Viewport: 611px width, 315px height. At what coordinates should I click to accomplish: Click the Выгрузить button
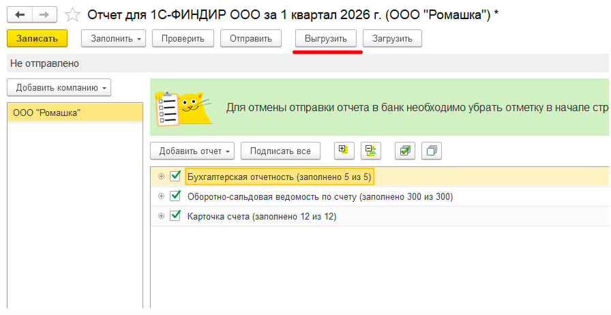coord(326,39)
